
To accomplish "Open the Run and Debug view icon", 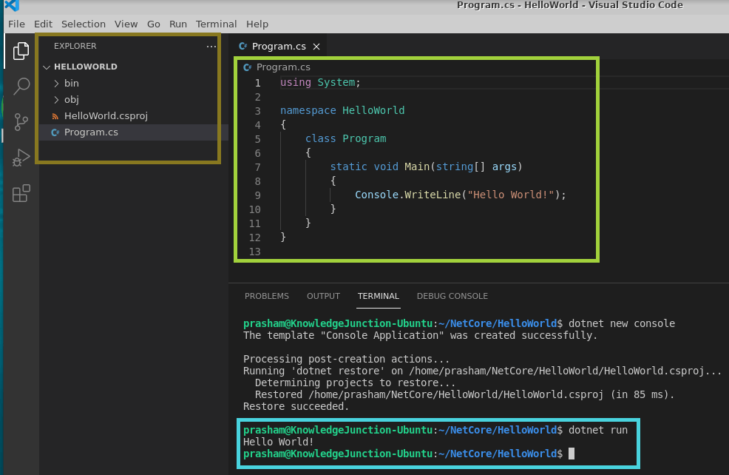I will pyautogui.click(x=21, y=156).
